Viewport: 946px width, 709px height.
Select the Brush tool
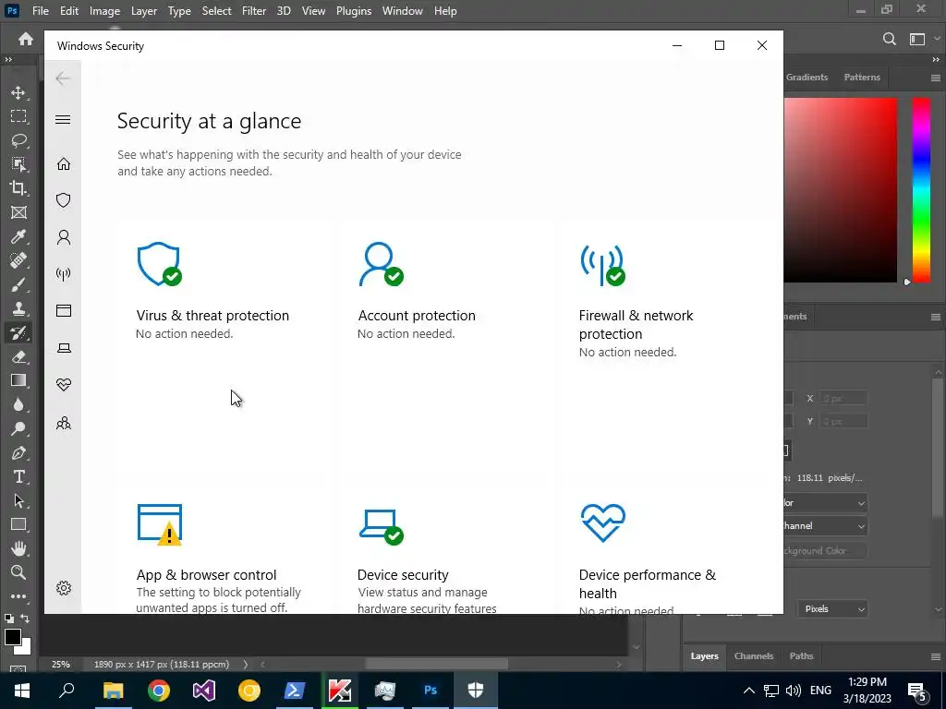(18, 284)
